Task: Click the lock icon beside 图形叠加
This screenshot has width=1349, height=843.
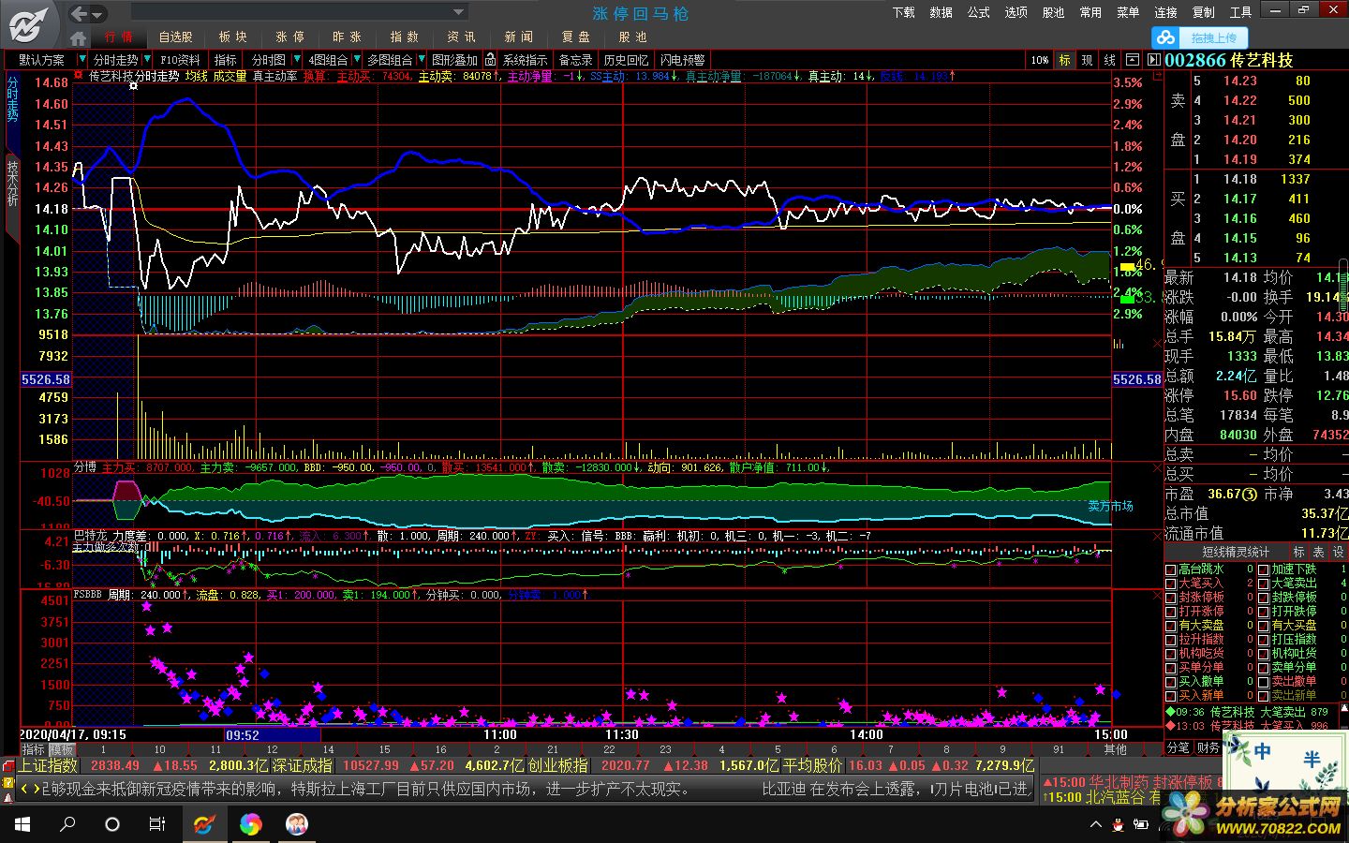Action: (x=490, y=59)
